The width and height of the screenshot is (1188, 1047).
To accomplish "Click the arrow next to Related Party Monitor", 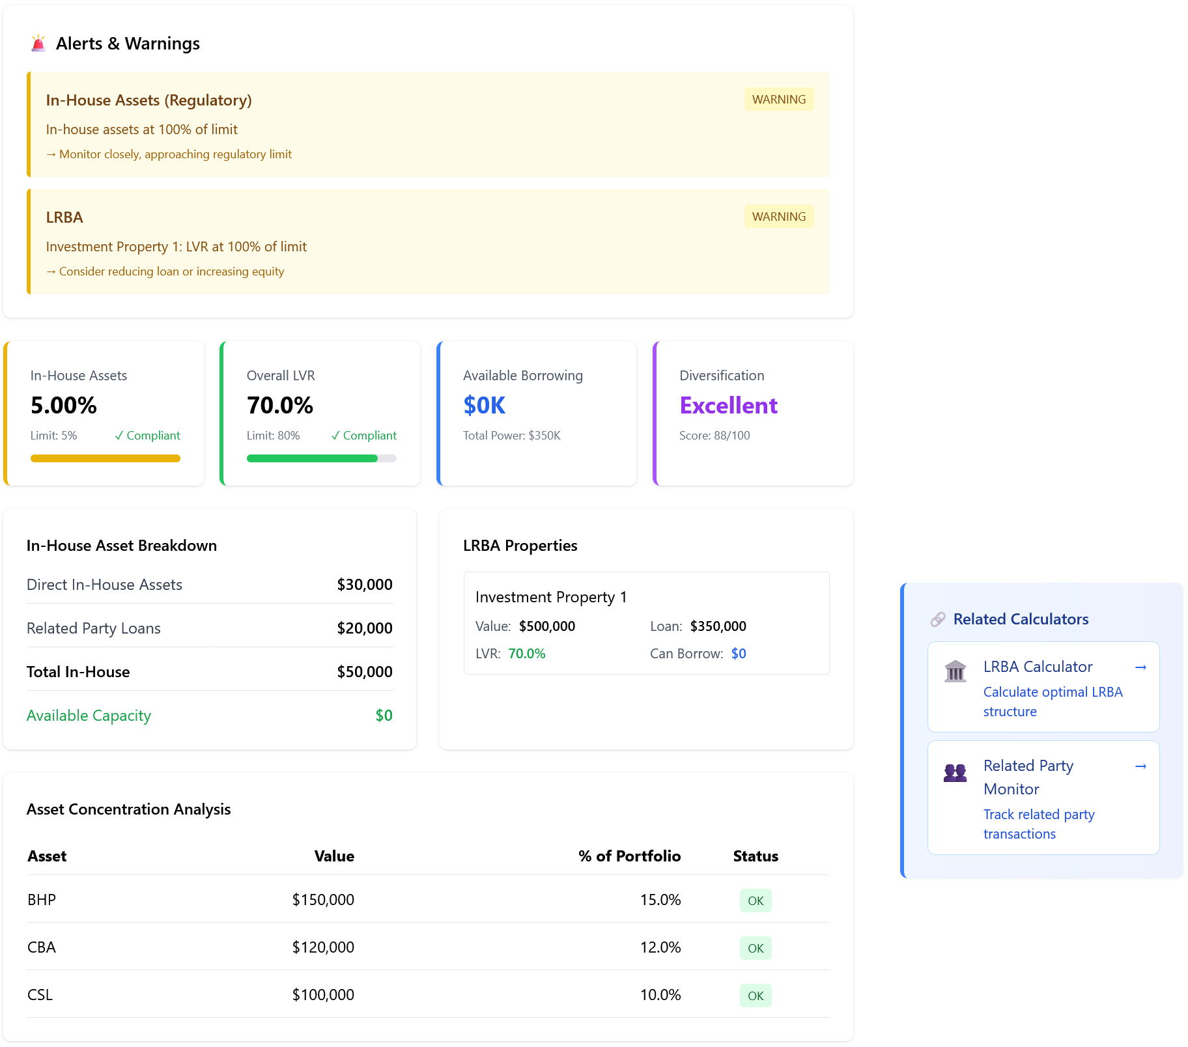I will click(1140, 766).
